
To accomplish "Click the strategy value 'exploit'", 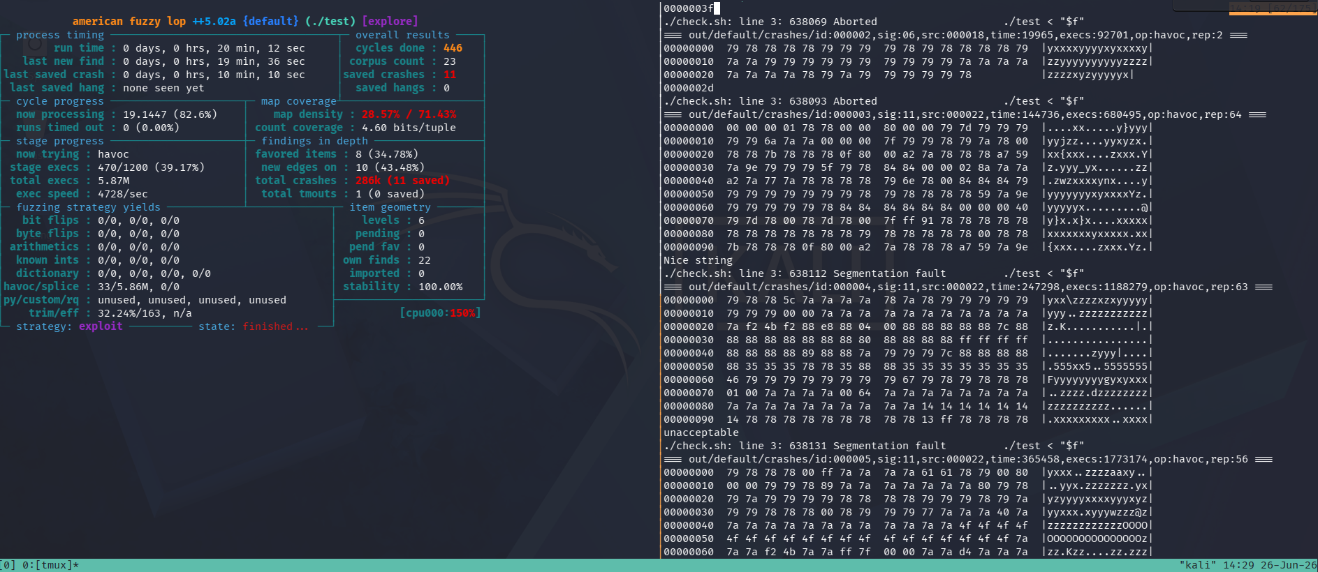I will [101, 326].
